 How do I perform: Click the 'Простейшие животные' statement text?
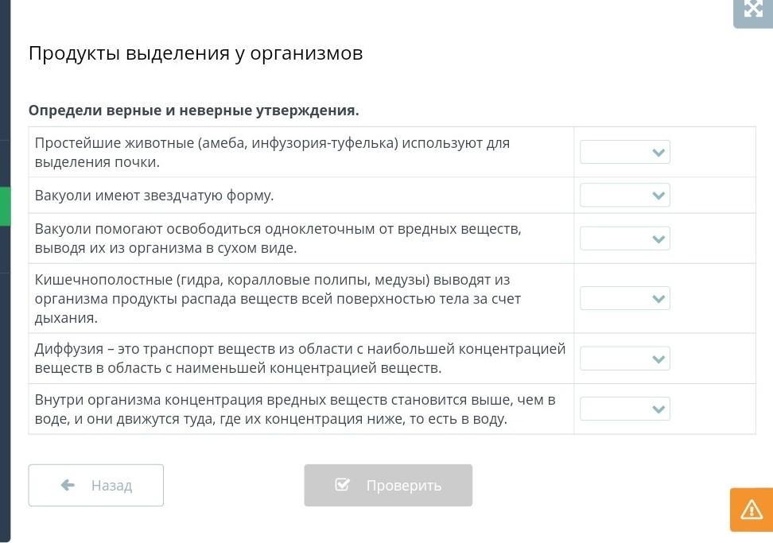click(272, 152)
